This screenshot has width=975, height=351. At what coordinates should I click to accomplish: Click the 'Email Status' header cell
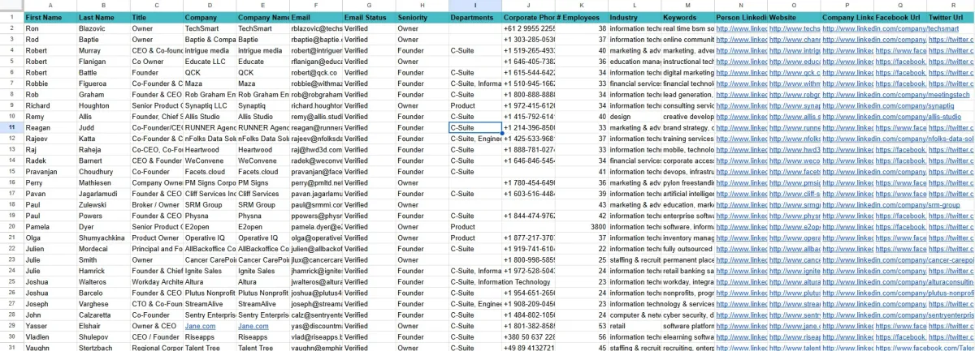369,17
